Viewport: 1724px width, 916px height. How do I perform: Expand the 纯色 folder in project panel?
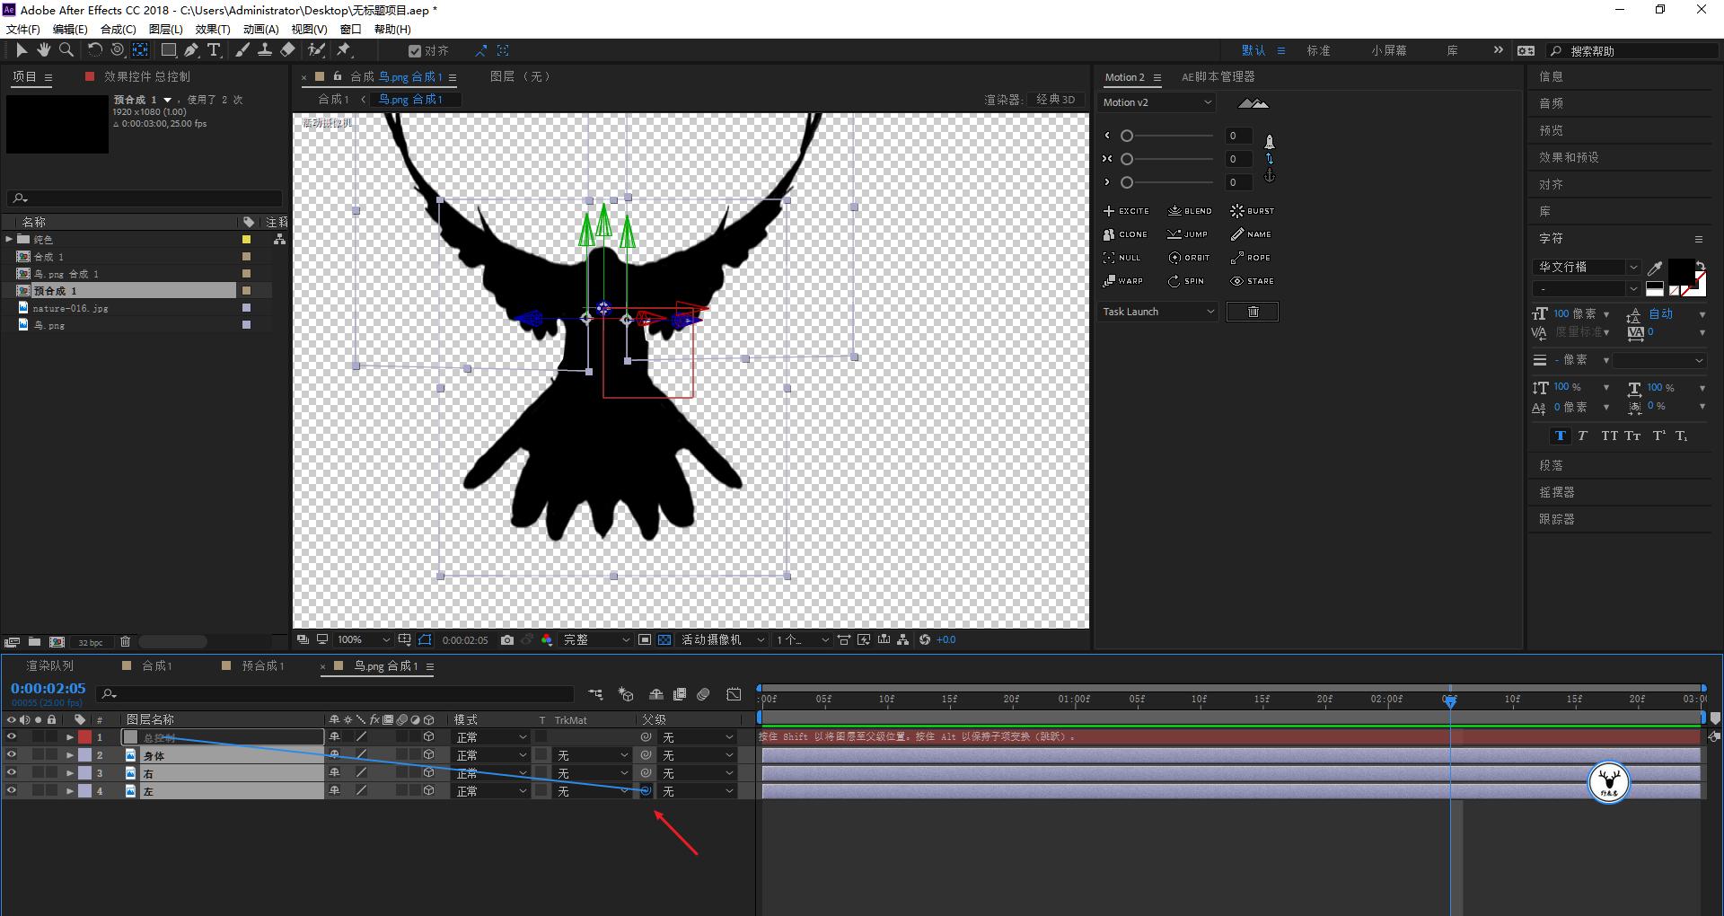(10, 240)
